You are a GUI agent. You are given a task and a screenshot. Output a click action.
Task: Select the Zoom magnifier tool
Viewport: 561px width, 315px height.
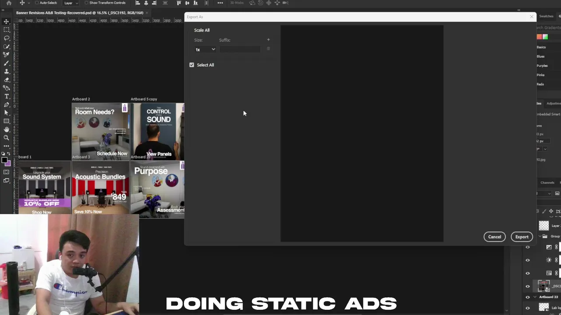pyautogui.click(x=6, y=138)
